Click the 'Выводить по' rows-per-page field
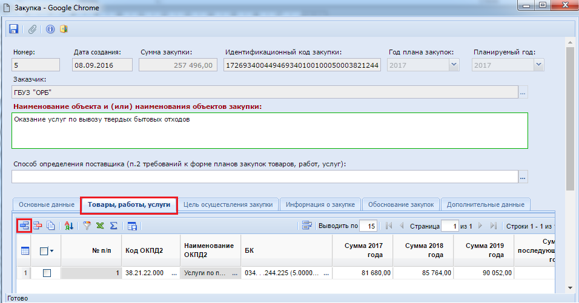The width and height of the screenshot is (579, 303). coord(368,226)
